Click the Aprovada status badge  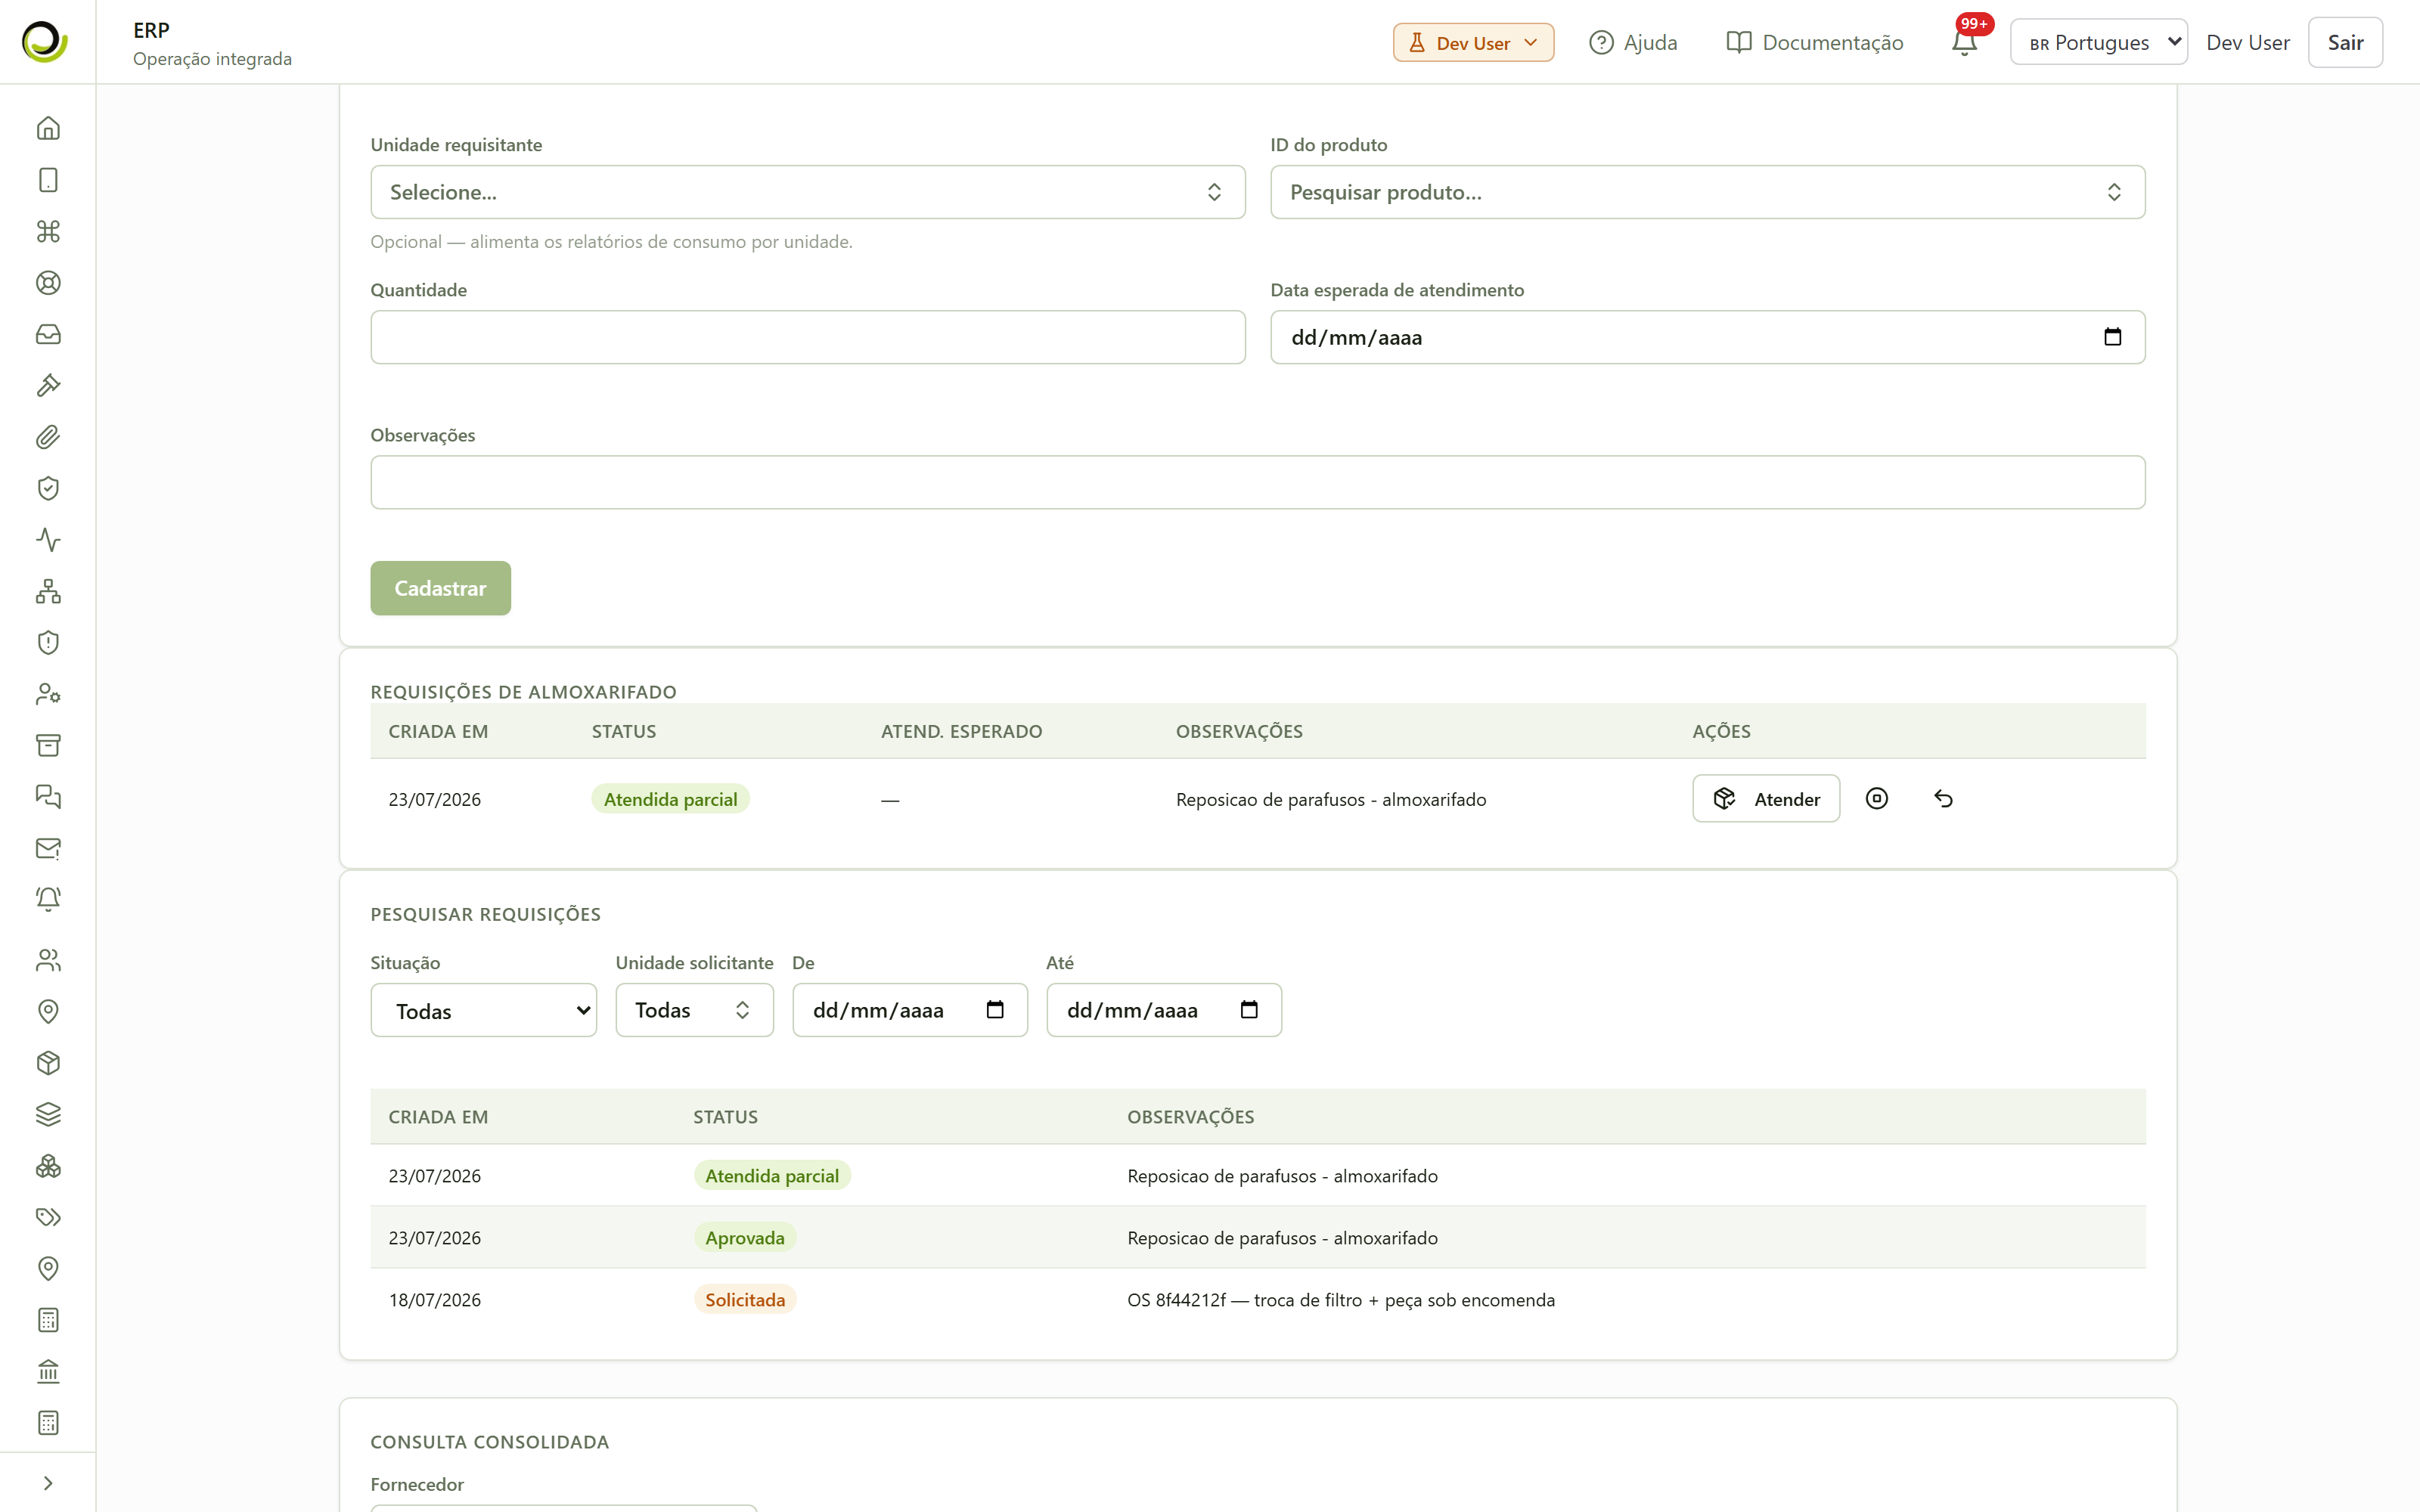(x=745, y=1237)
